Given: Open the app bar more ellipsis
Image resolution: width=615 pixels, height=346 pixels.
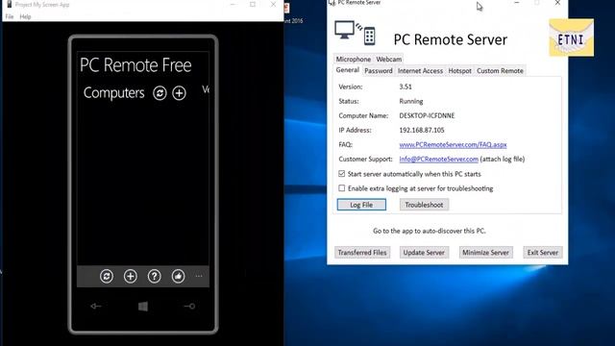Looking at the screenshot, I should [199, 276].
